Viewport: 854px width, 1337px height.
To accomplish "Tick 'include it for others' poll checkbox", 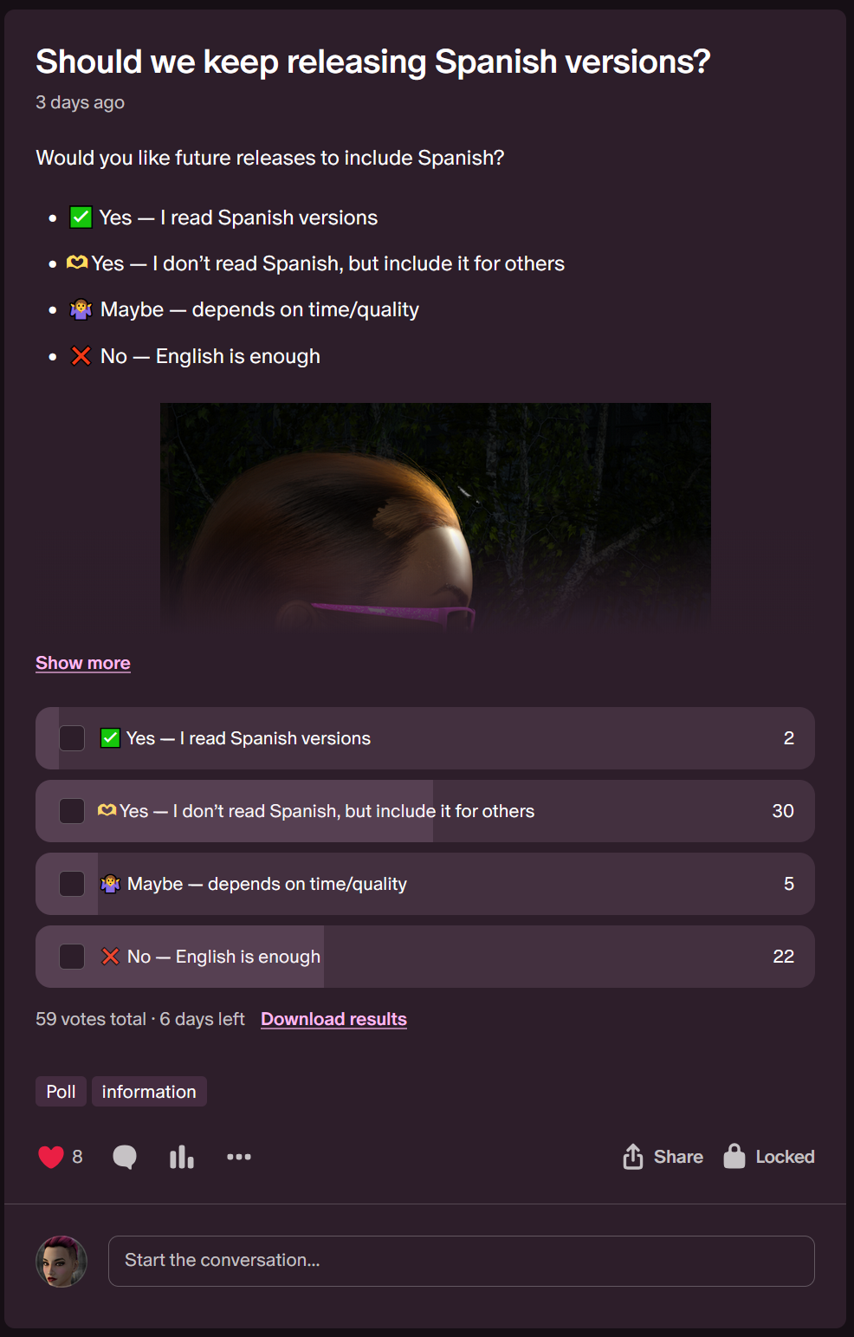I will (x=72, y=811).
